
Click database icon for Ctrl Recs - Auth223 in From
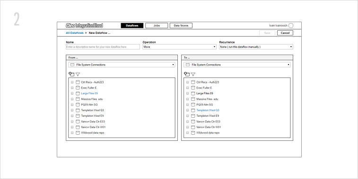pyautogui.click(x=78, y=82)
